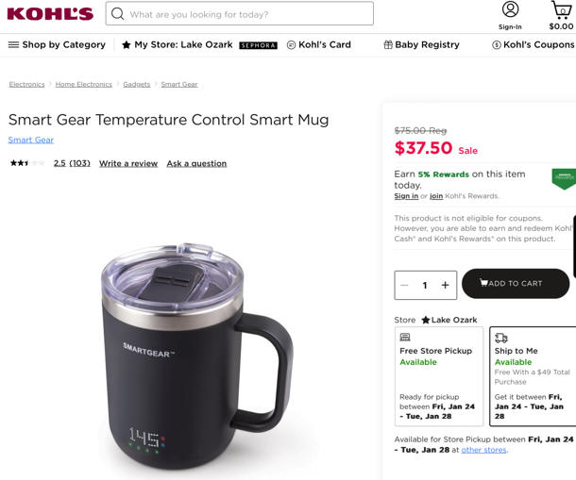The height and width of the screenshot is (480, 576).
Task: Select the Ship to Me option
Action: click(x=533, y=376)
